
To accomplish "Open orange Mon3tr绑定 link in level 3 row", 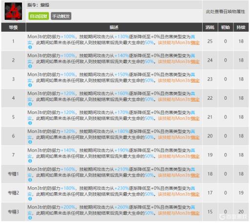I will tap(187, 81).
